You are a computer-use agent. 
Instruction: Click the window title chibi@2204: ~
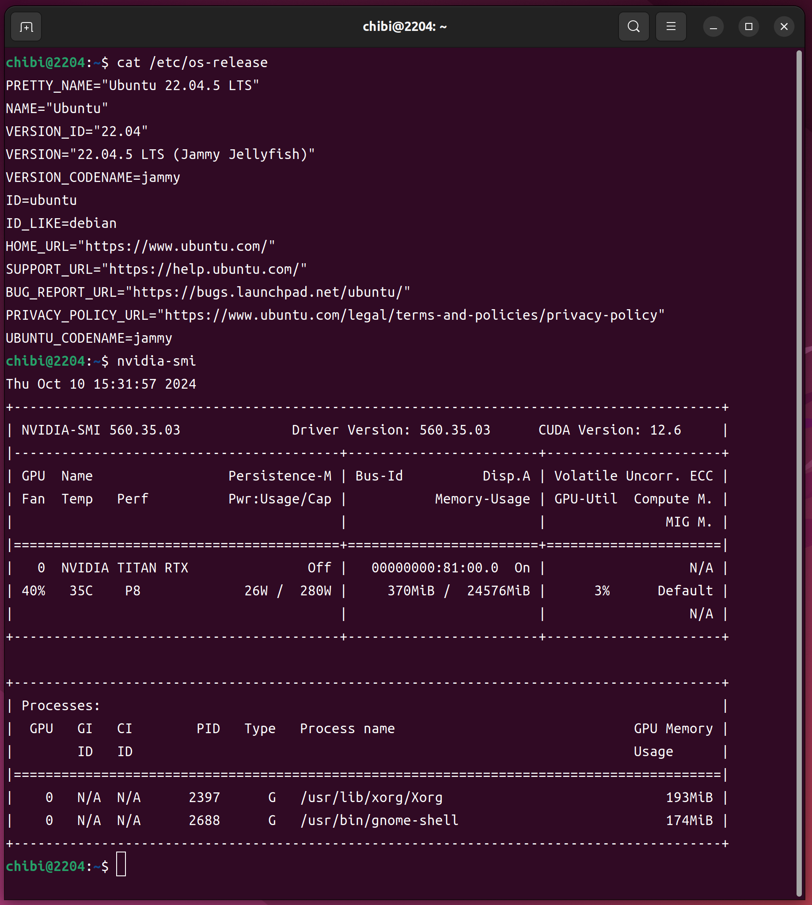coord(404,27)
